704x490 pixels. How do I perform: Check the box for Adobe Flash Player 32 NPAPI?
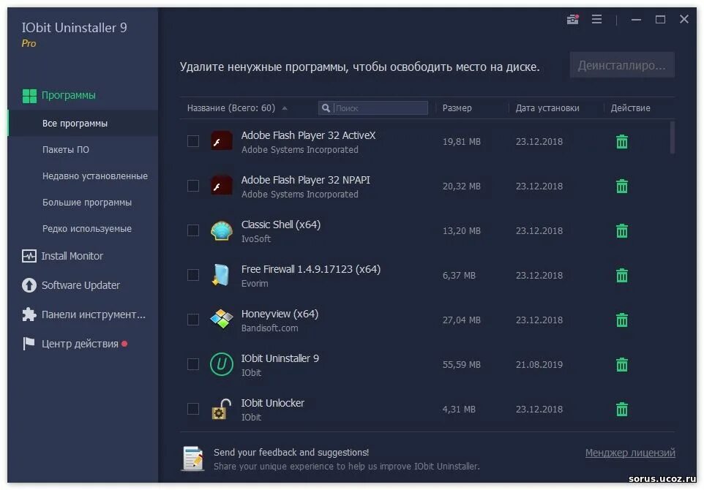[193, 186]
